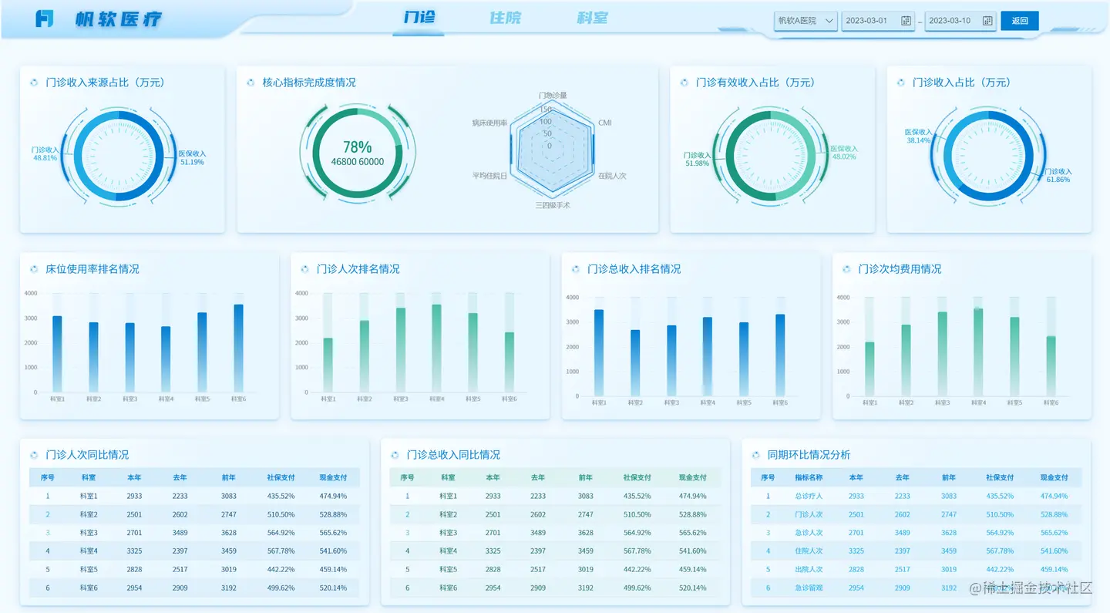Click bullet icon beside 门诊总收入同比情况 title
This screenshot has width=1110, height=613.
point(395,455)
